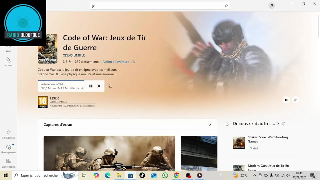
Task: Open WhatsApp from the taskbar
Action: (x=165, y=175)
